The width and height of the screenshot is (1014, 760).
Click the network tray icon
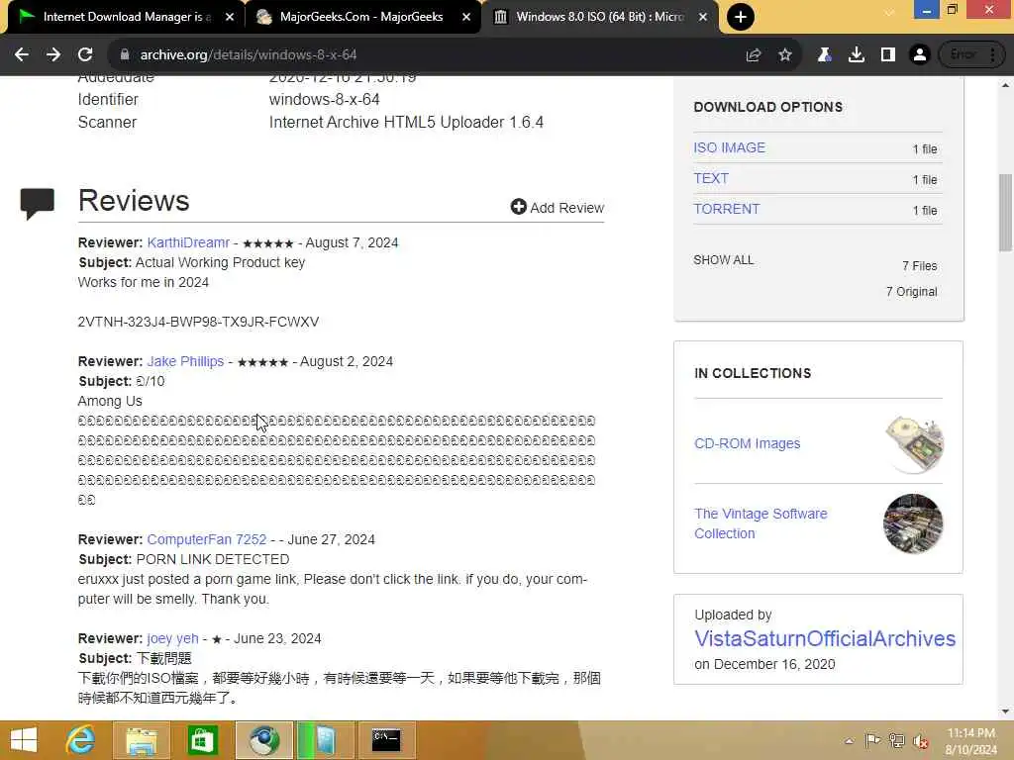click(x=897, y=740)
